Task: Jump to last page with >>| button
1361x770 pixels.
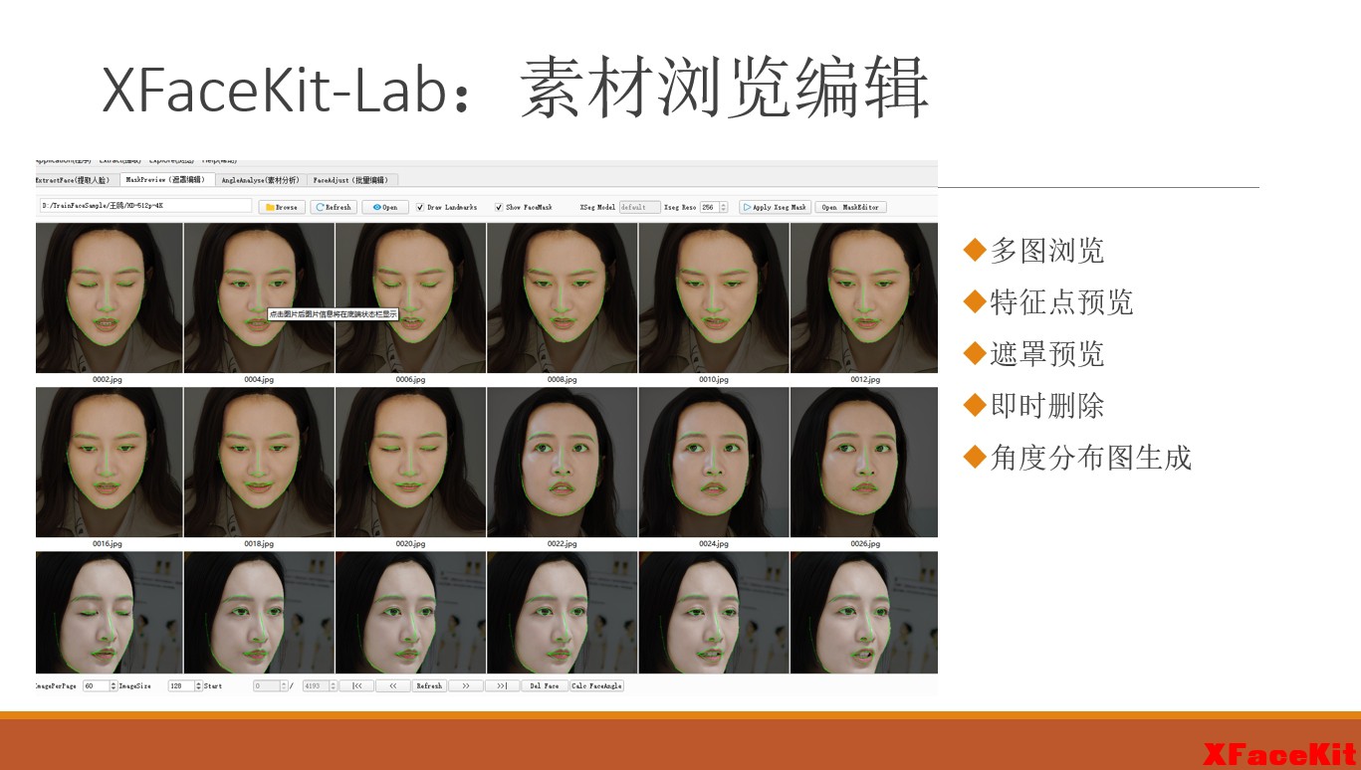Action: tap(502, 685)
